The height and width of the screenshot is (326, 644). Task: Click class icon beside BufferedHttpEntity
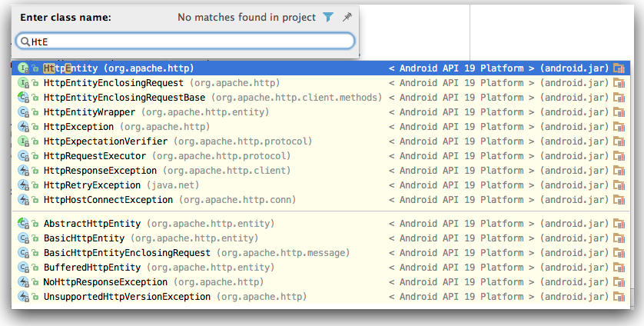pyautogui.click(x=23, y=268)
